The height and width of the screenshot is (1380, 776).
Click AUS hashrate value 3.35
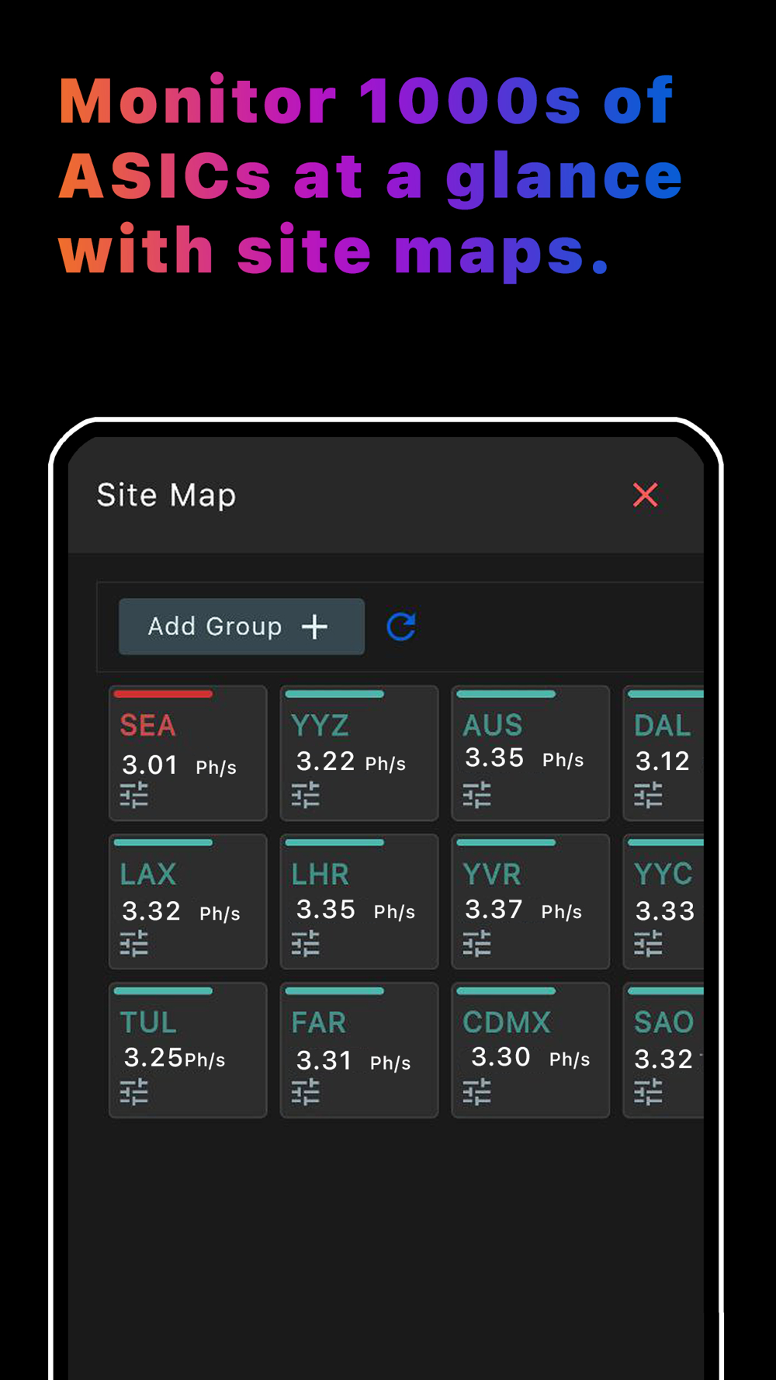[x=495, y=758]
